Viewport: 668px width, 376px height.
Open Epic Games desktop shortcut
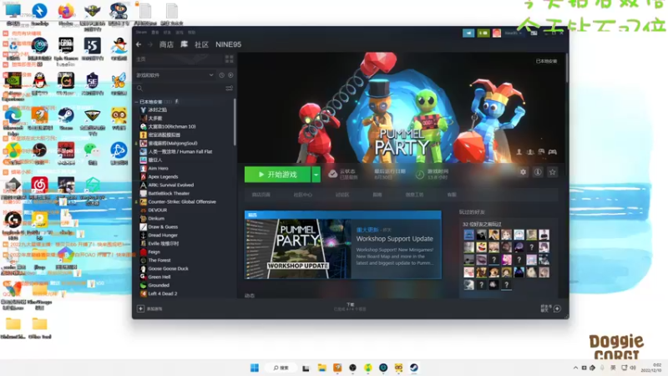point(66,48)
